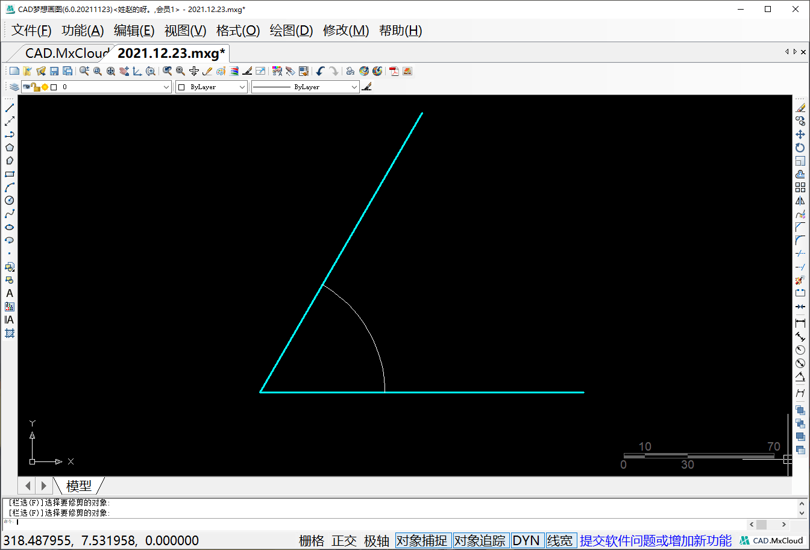
Task: Toggle 对象捕捉 object snap
Action: click(x=422, y=540)
